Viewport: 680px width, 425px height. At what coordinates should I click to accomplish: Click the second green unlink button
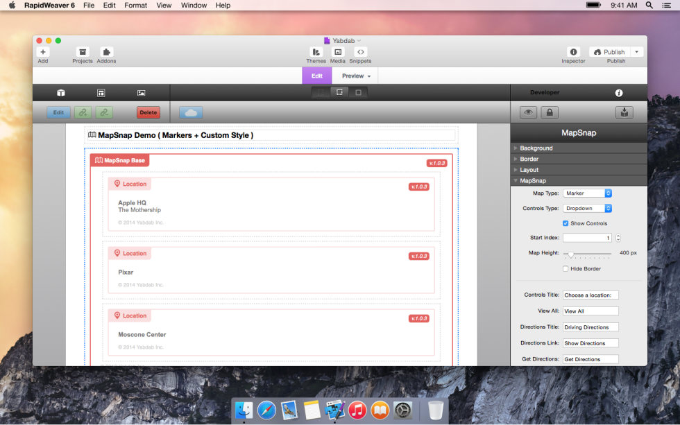point(104,112)
